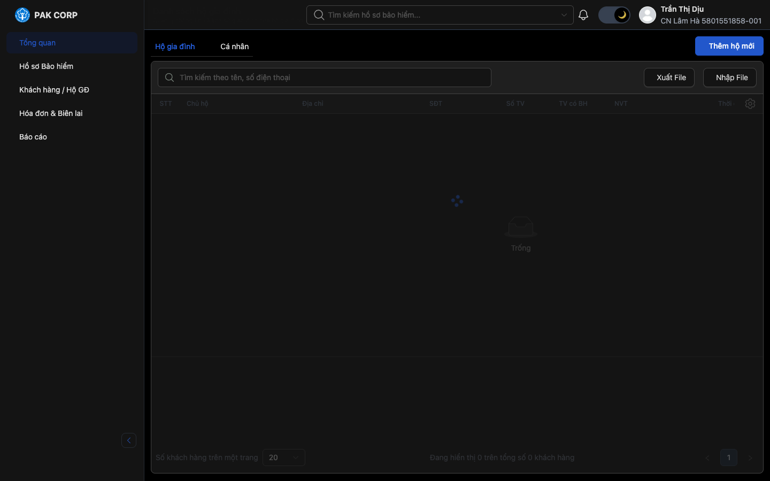Click the TV có BH column header

[573, 104]
